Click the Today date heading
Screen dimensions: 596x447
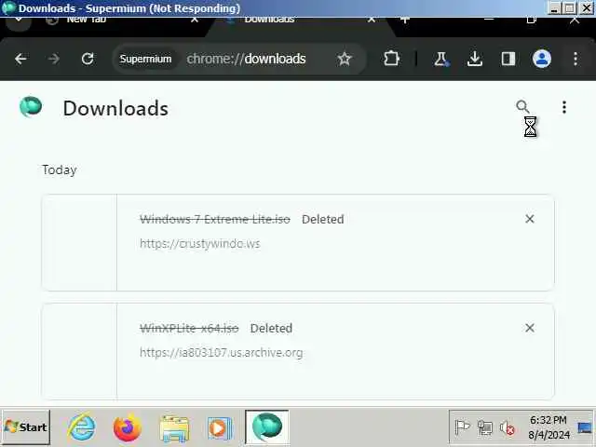(60, 169)
